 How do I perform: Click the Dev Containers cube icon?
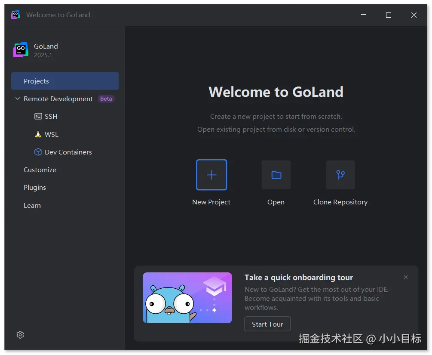[x=38, y=152]
